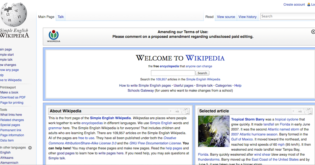
Task: Open How to write Simple English pages
Action: [x=145, y=86]
